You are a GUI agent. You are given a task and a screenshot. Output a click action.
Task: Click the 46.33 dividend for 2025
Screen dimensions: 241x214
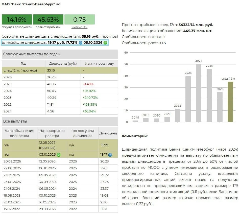click(x=51, y=84)
